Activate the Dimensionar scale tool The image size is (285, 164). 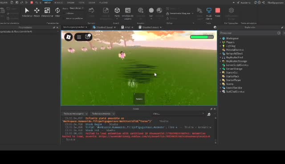click(47, 12)
